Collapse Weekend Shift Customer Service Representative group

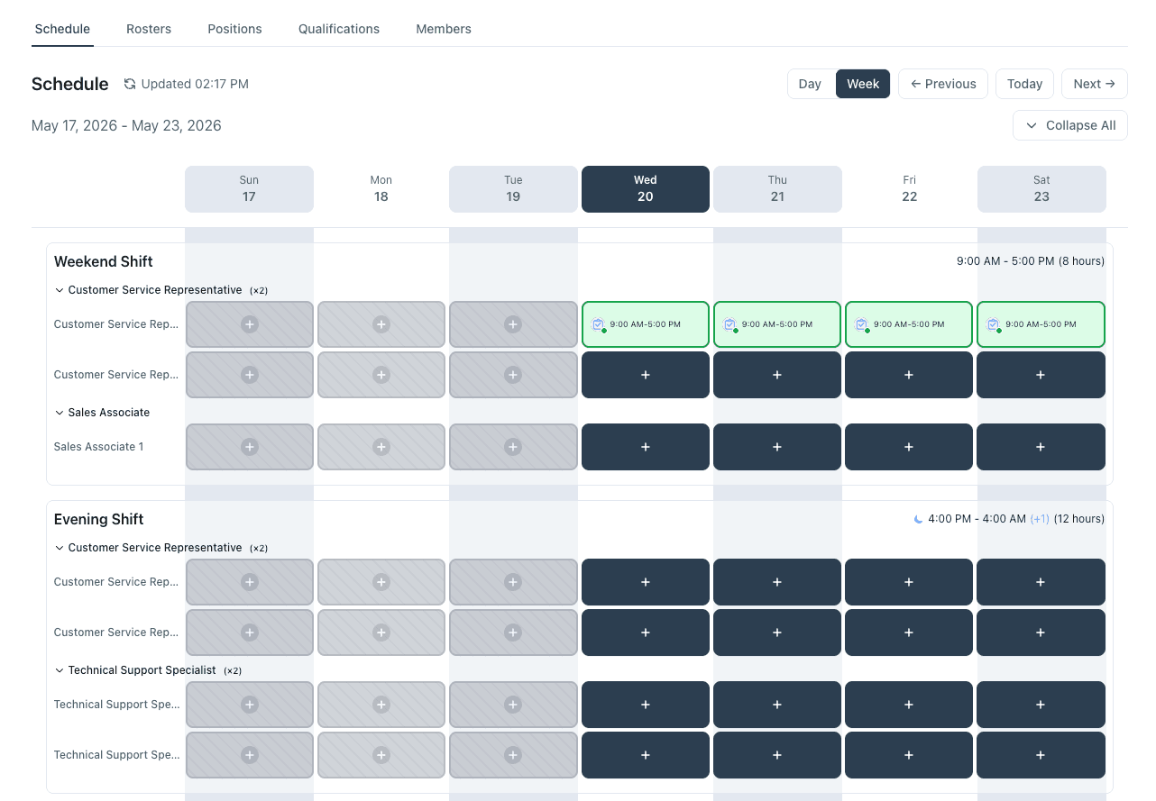pos(60,290)
